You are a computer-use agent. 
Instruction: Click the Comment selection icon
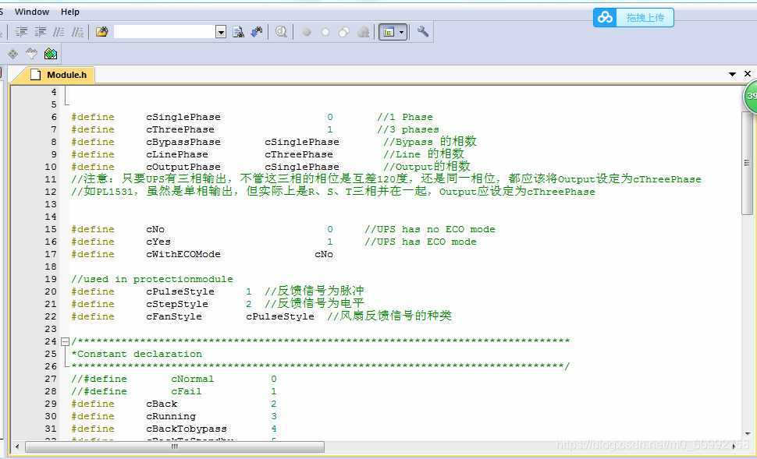[59, 32]
